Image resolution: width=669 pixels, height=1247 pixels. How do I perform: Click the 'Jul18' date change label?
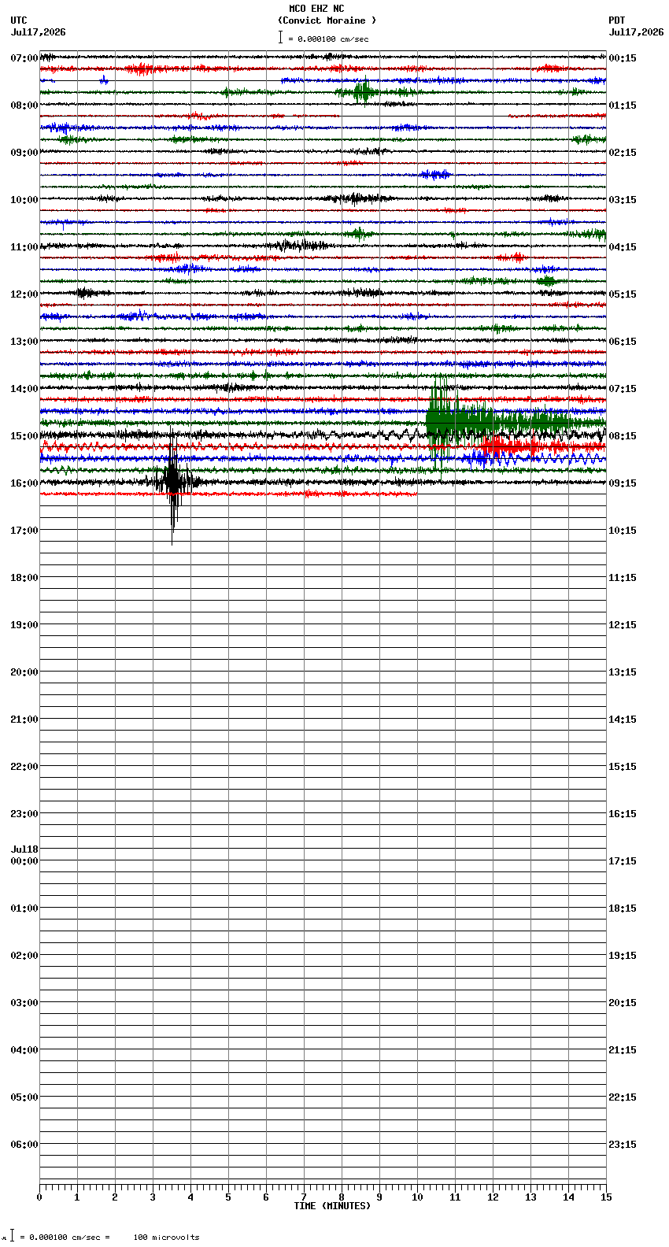coord(24,849)
